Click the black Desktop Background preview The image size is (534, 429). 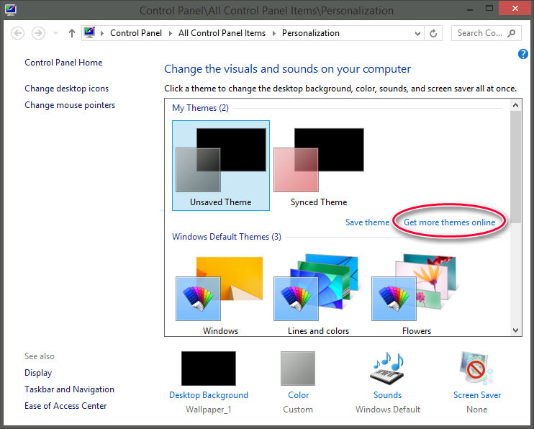click(x=209, y=369)
